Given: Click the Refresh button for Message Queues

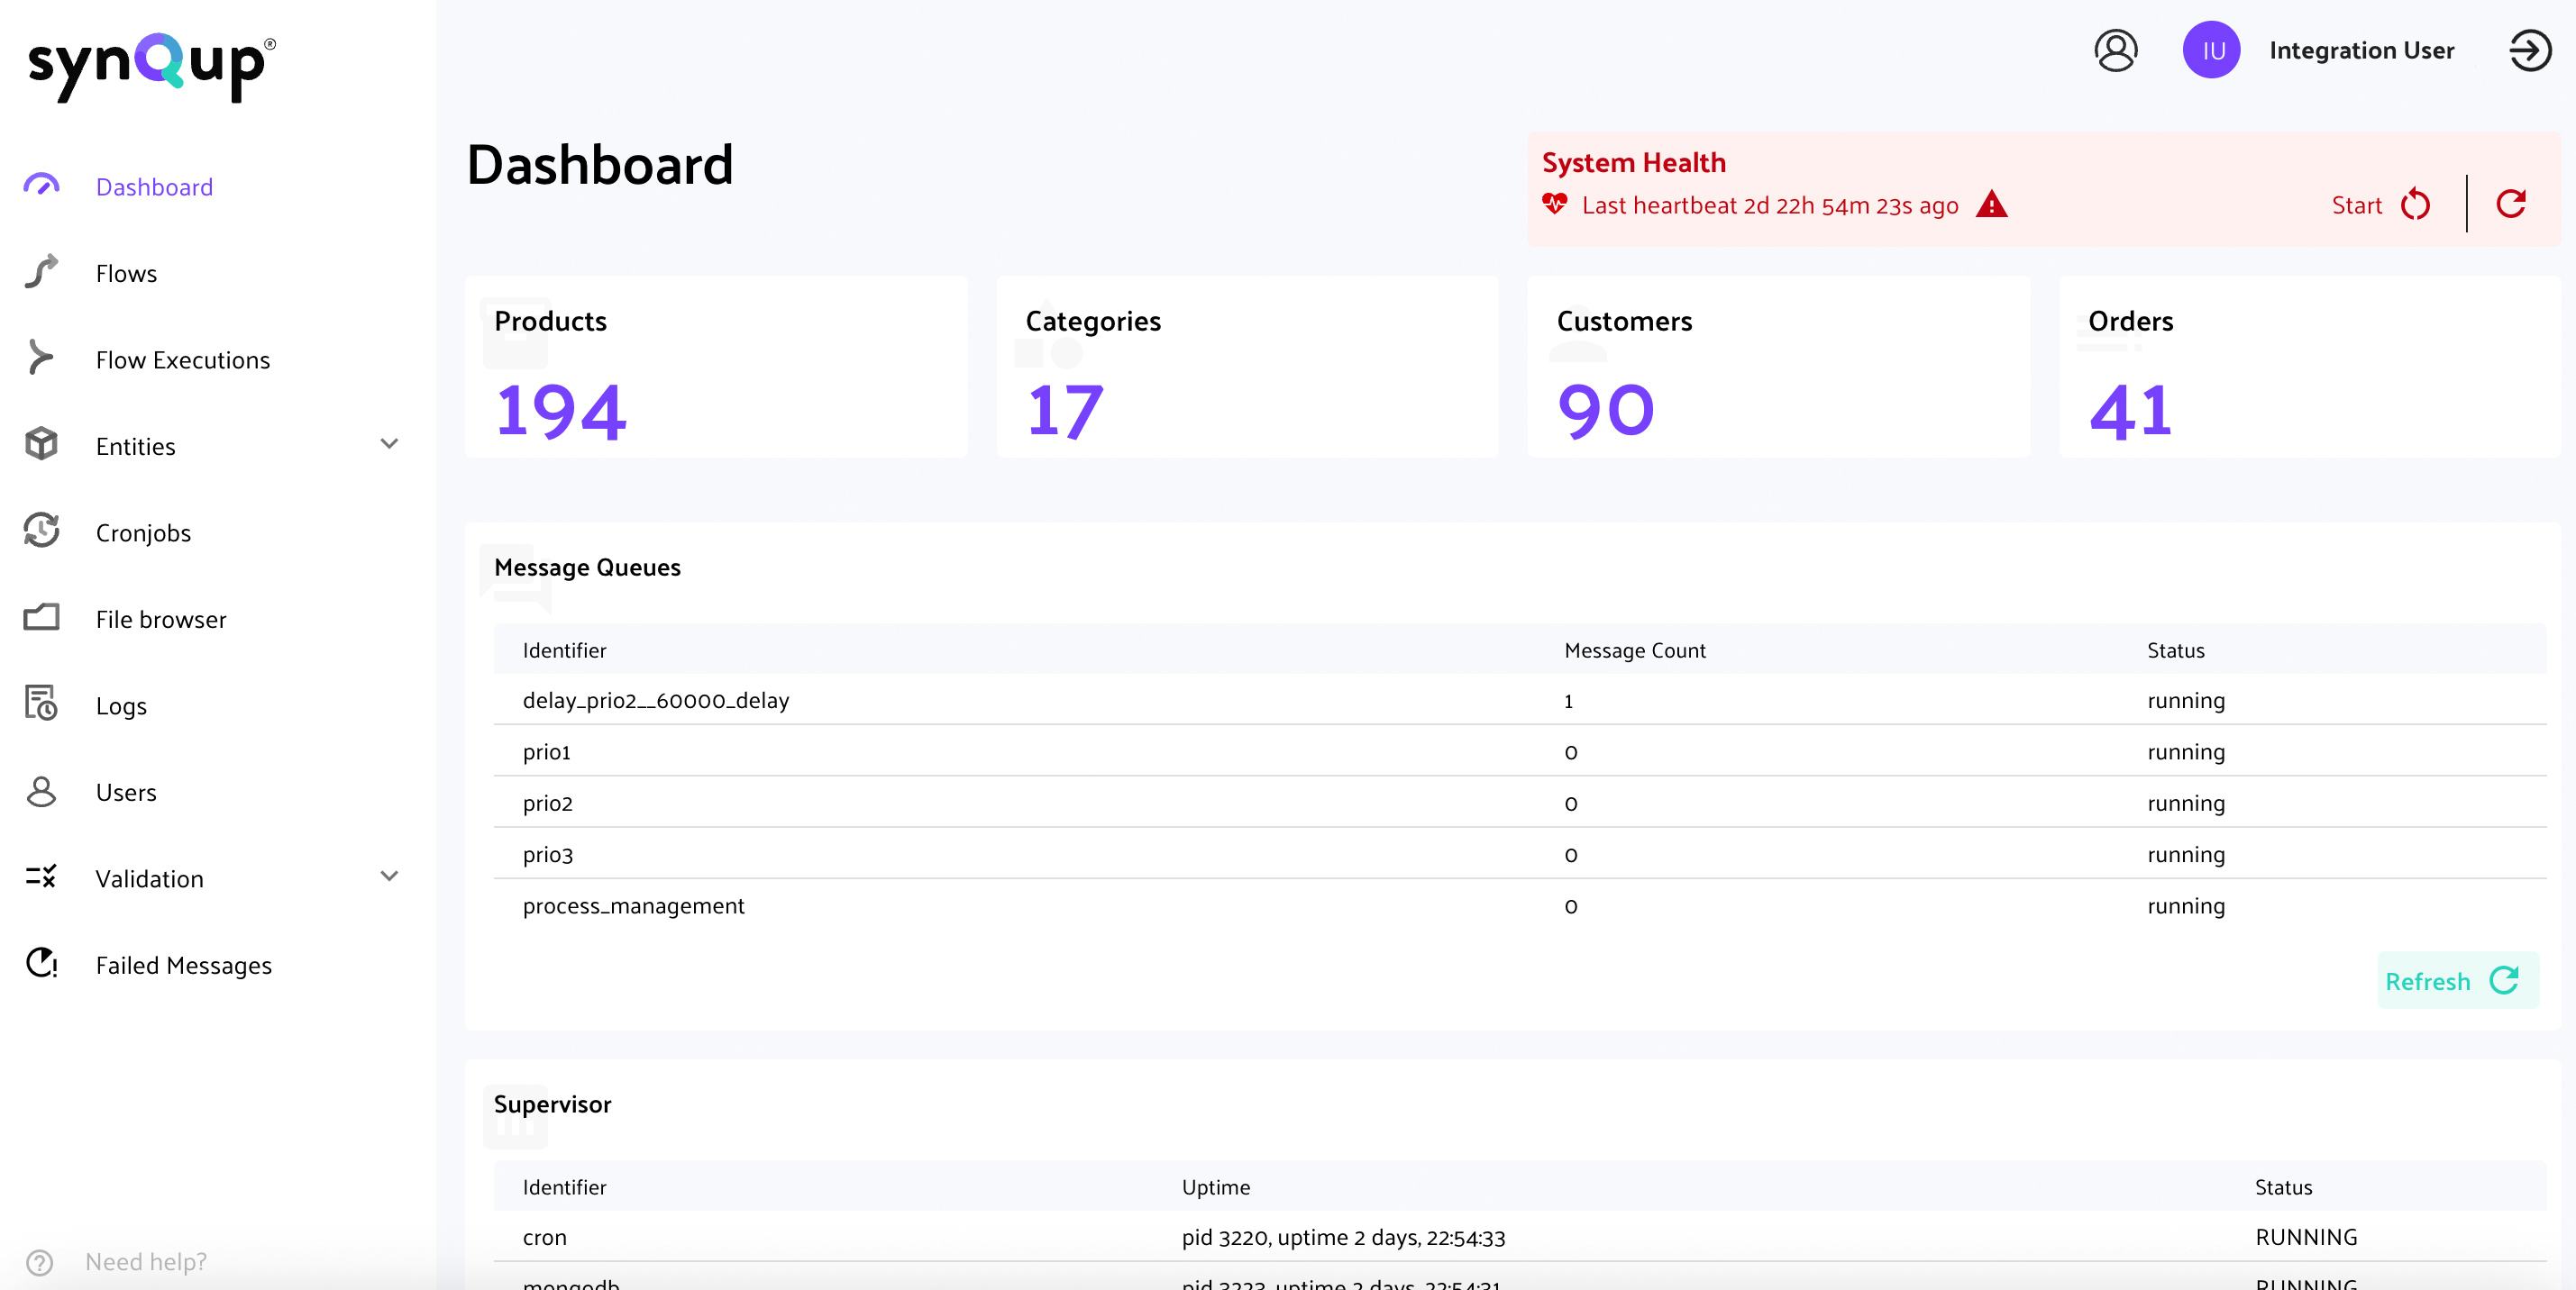Looking at the screenshot, I should [2455, 980].
